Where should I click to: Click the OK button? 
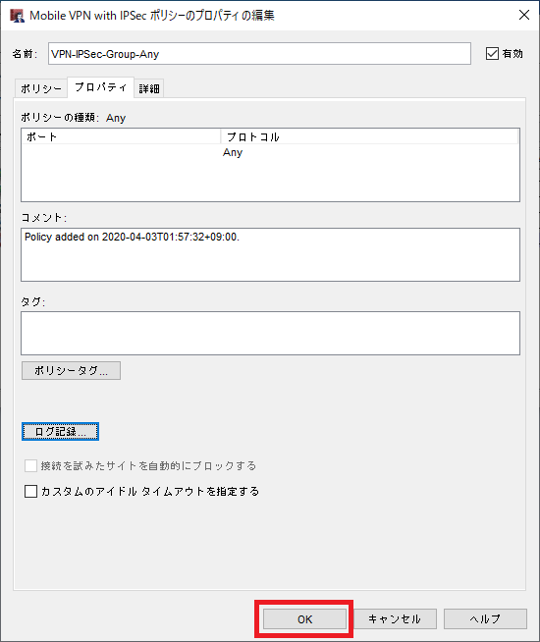coord(304,619)
